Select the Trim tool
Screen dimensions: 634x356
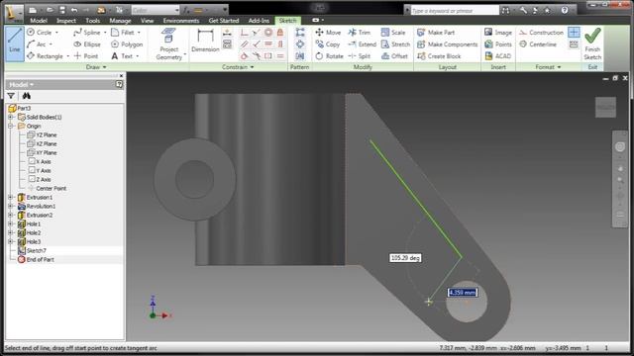tap(359, 32)
